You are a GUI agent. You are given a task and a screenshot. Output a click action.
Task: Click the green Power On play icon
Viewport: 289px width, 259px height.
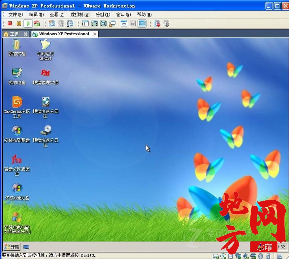click(x=28, y=23)
